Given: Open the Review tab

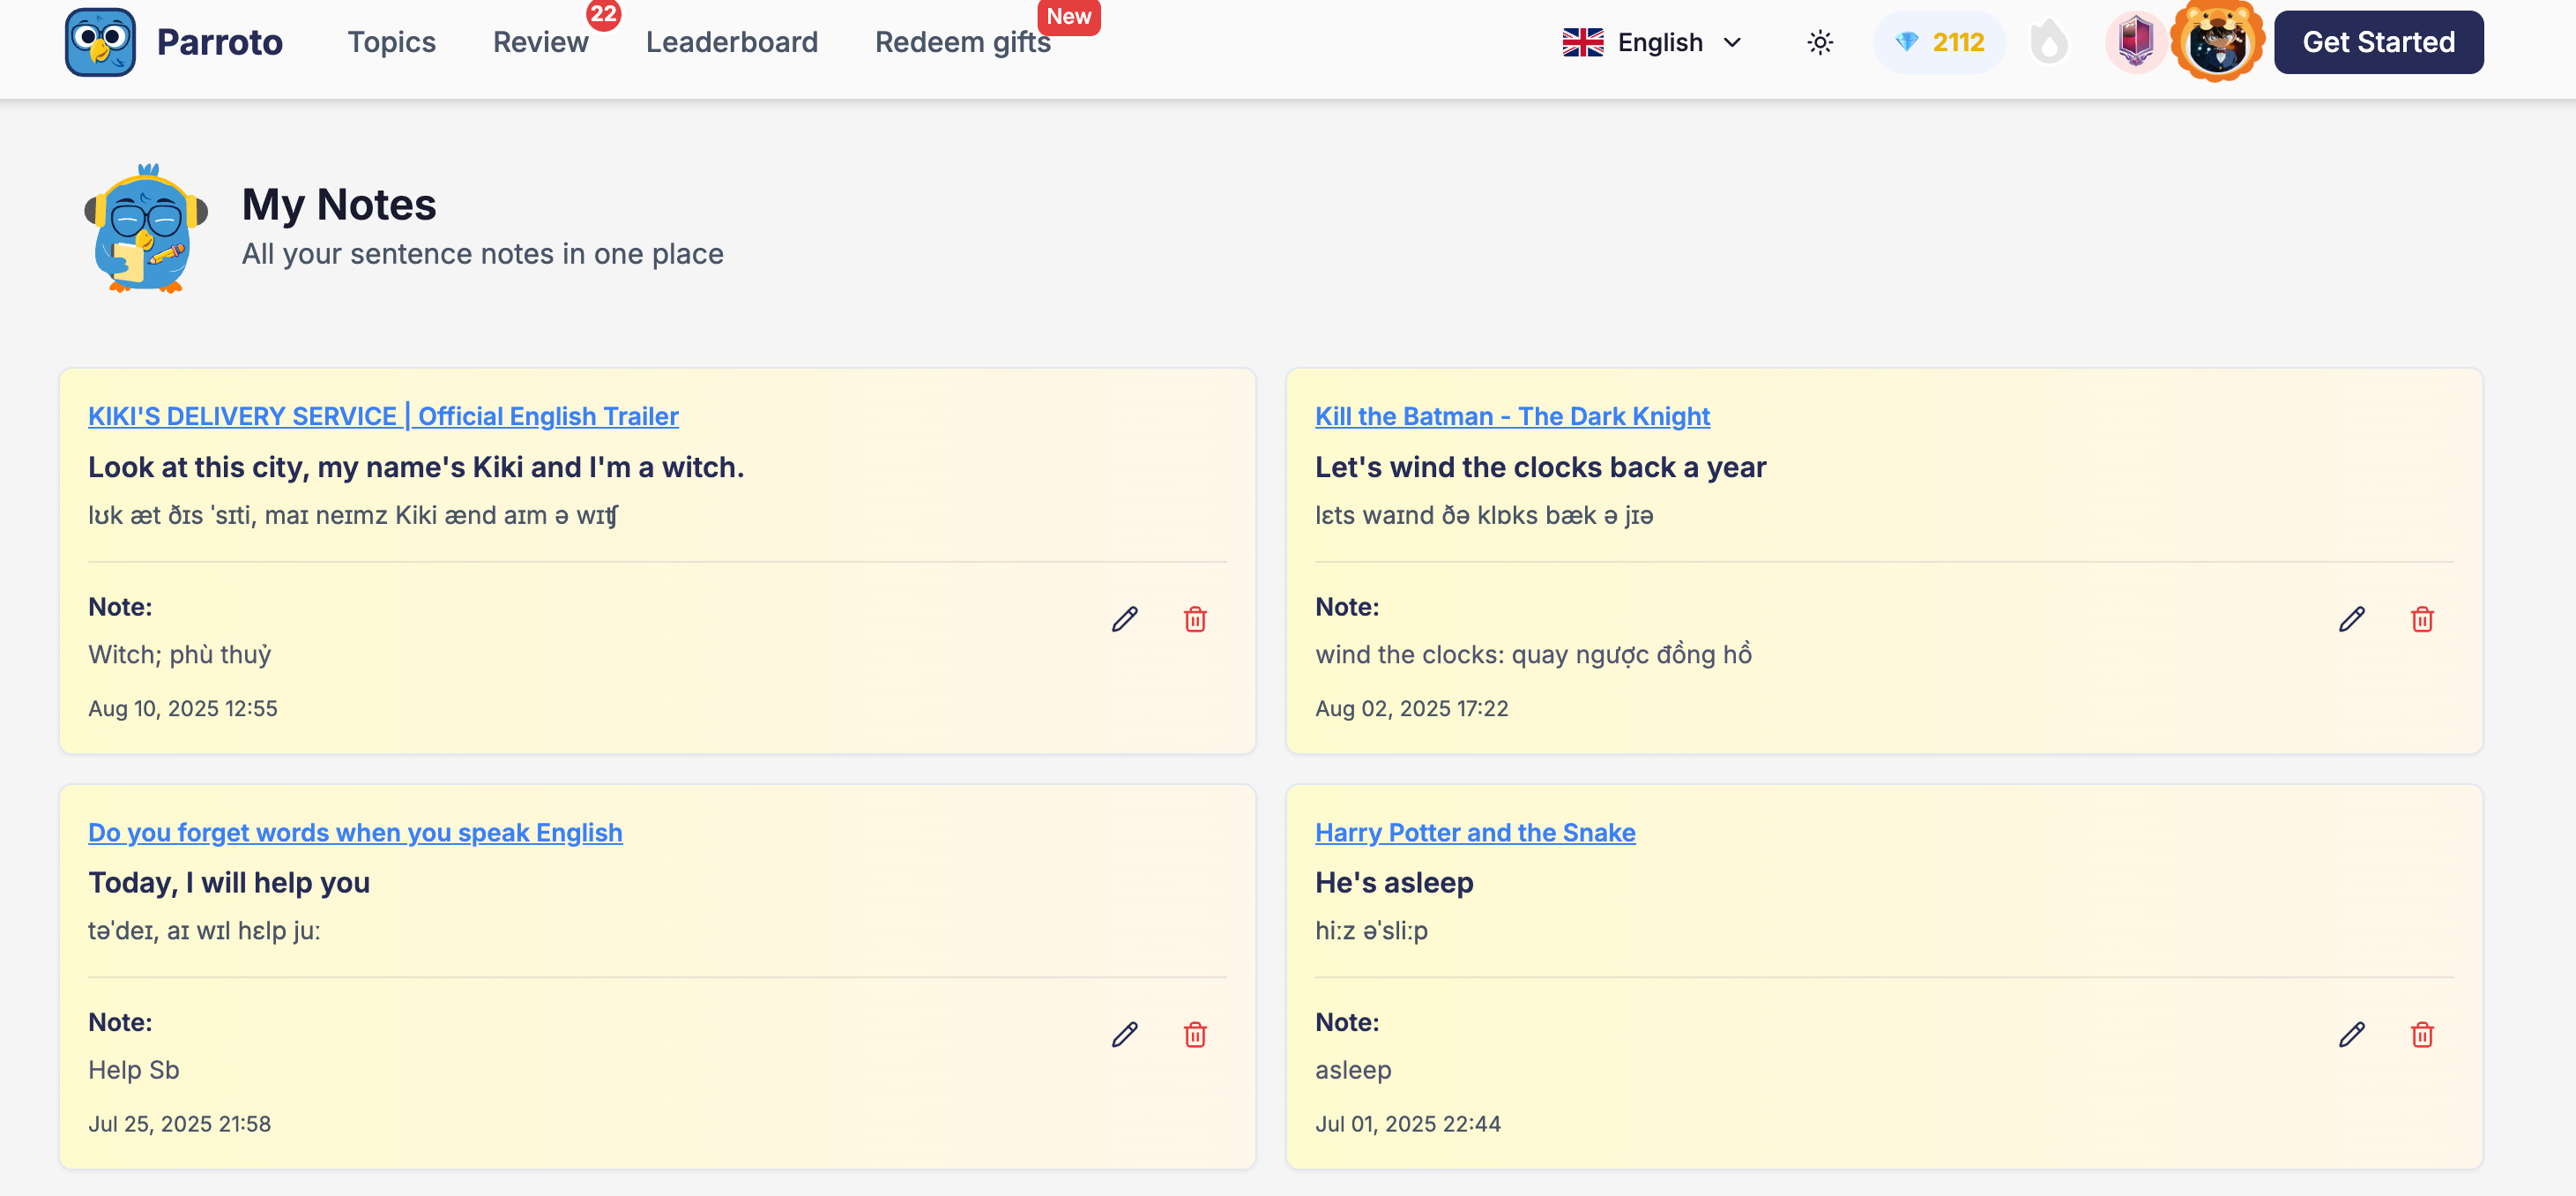Looking at the screenshot, I should pyautogui.click(x=540, y=42).
